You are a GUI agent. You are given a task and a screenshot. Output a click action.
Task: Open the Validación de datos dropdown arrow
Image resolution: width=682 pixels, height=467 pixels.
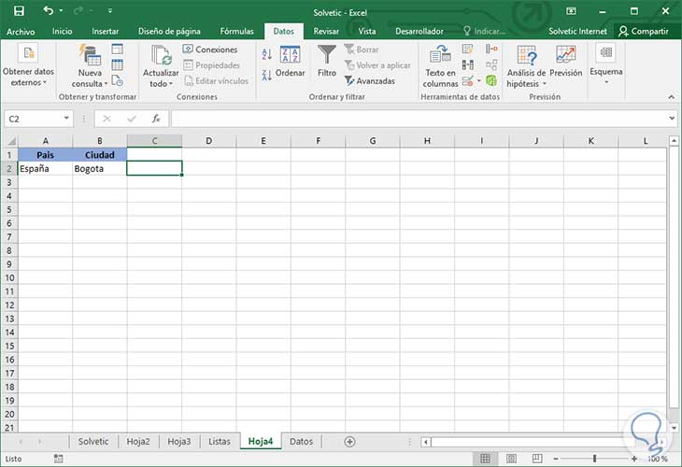(x=479, y=81)
